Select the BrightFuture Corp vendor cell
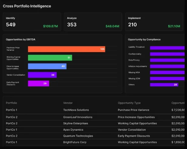 click(x=75, y=142)
